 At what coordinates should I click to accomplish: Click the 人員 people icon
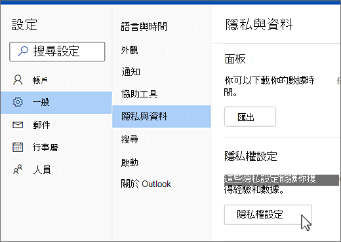pos(18,169)
